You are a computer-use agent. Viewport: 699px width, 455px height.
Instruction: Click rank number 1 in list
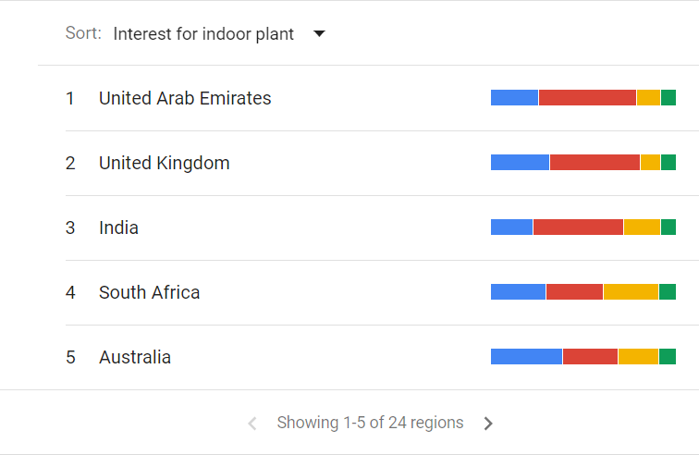(70, 98)
